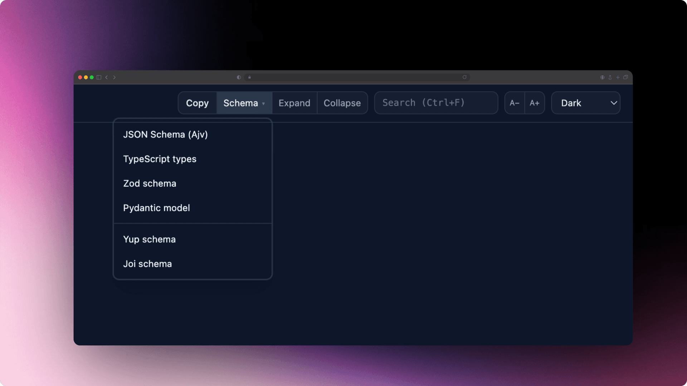Select JSON Schema (Ajv) from the menu
This screenshot has width=687, height=386.
coord(165,134)
